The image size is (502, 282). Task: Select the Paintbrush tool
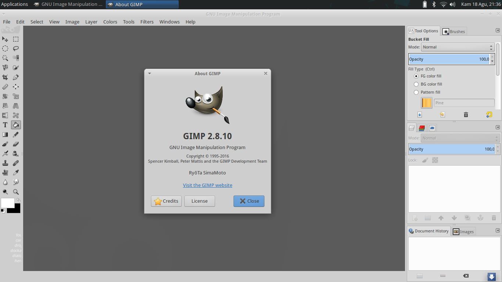(x=5, y=144)
